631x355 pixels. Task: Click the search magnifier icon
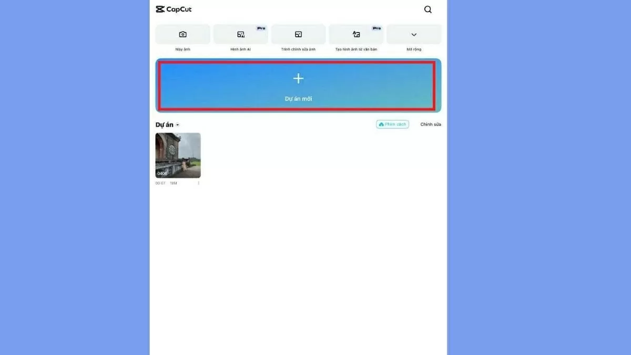coord(428,9)
